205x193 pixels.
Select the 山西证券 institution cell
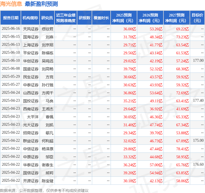tap(31, 93)
